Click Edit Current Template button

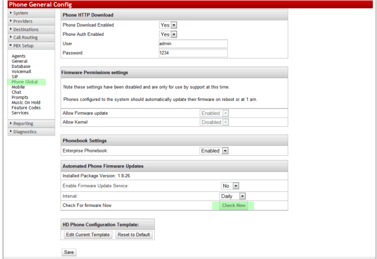88,235
